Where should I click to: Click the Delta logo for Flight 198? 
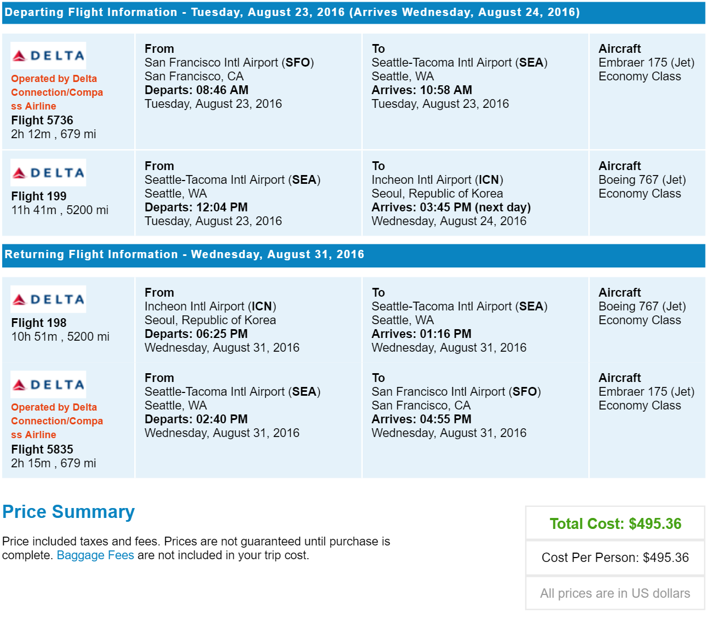pyautogui.click(x=48, y=299)
